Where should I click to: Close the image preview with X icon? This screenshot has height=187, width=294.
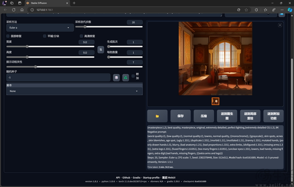(280, 25)
